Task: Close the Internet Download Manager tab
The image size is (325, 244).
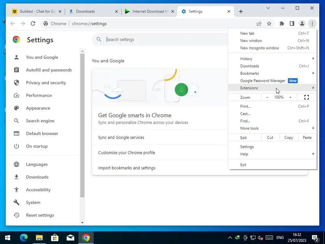Action: [x=172, y=11]
